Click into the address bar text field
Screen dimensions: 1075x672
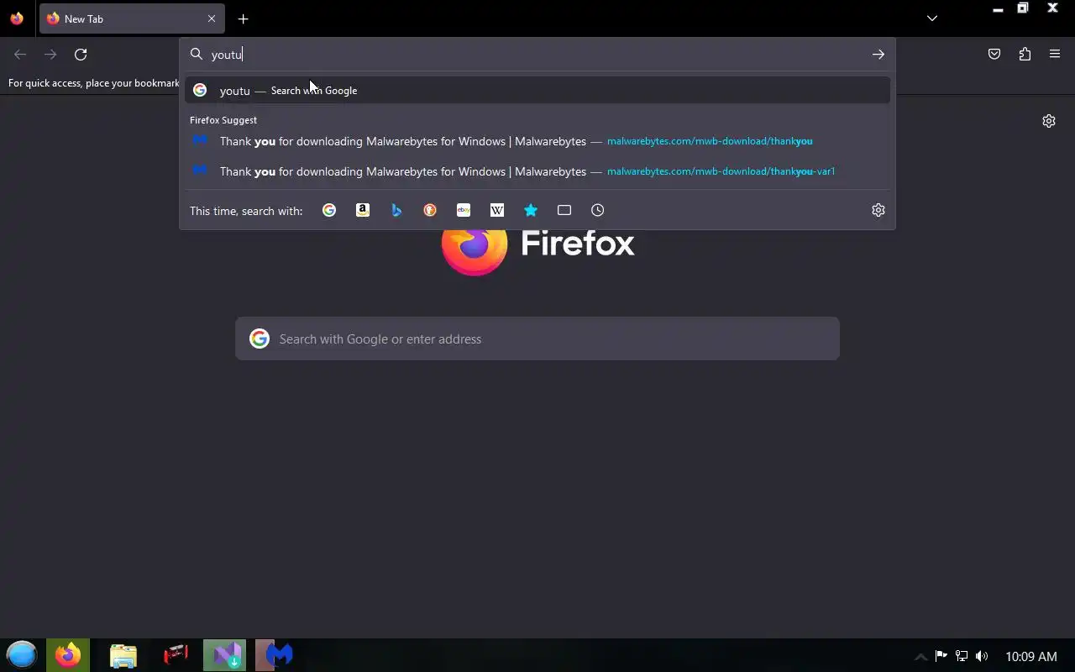click(537, 55)
